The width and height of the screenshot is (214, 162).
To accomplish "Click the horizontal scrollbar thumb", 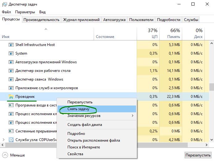I will click(96, 145).
